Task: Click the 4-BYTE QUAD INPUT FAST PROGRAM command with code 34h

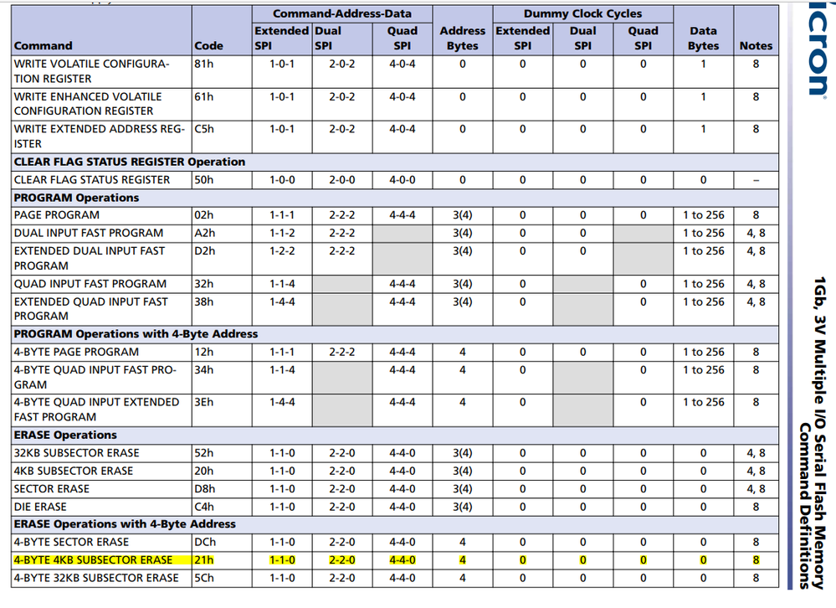Action: tap(101, 378)
